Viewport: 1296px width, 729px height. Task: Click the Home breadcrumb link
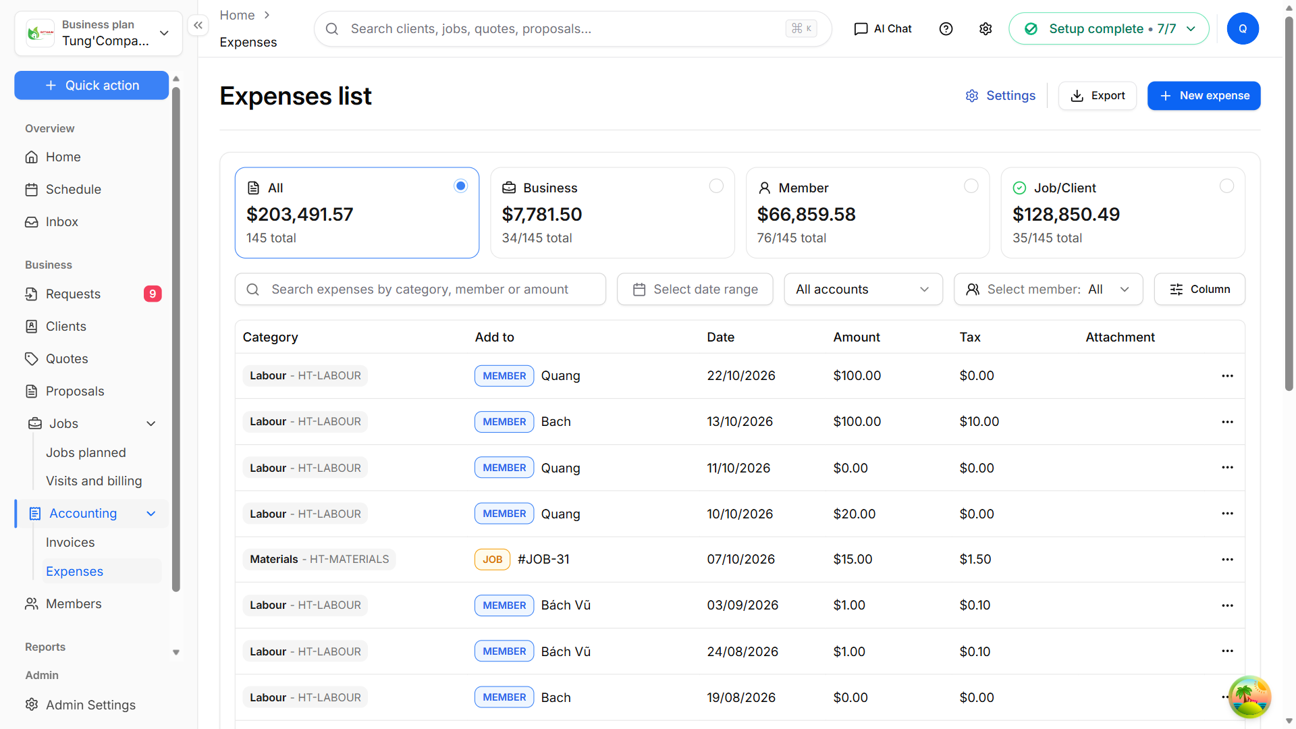tap(237, 15)
